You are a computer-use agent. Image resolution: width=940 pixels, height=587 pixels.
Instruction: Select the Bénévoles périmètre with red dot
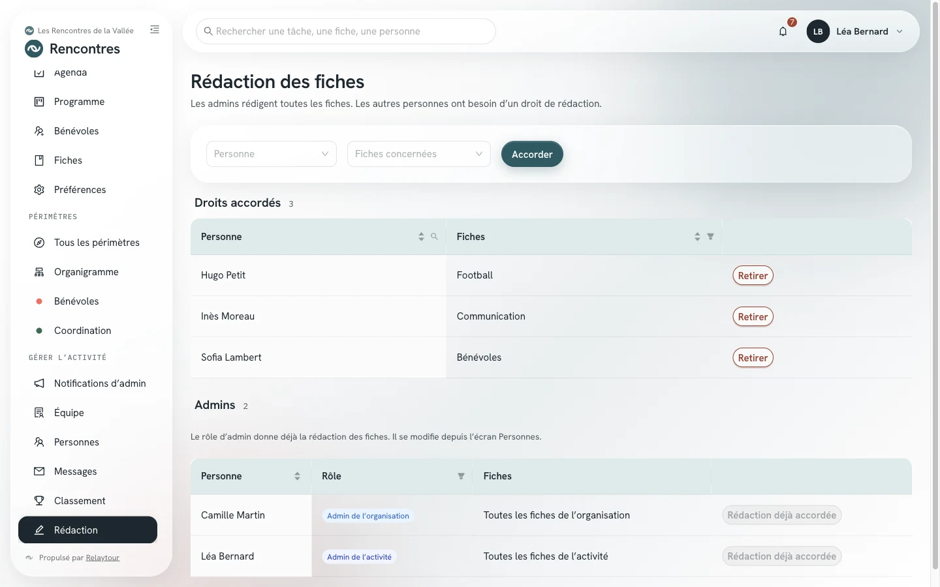pos(87,301)
